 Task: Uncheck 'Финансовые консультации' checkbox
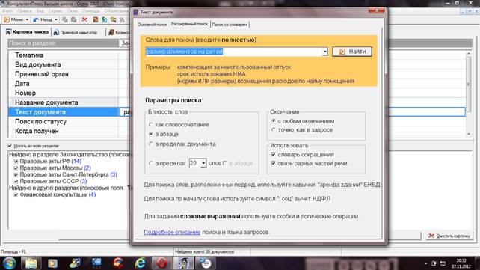pyautogui.click(x=16, y=194)
